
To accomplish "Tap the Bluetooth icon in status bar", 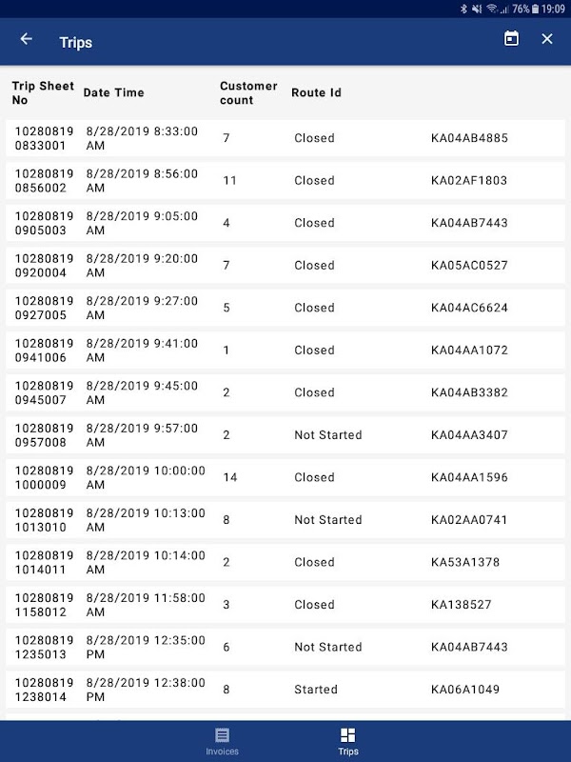I will pyautogui.click(x=463, y=9).
